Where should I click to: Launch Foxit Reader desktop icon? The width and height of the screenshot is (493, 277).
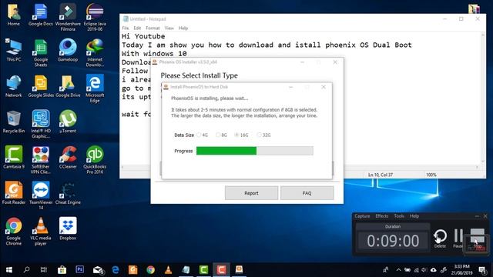(14, 193)
